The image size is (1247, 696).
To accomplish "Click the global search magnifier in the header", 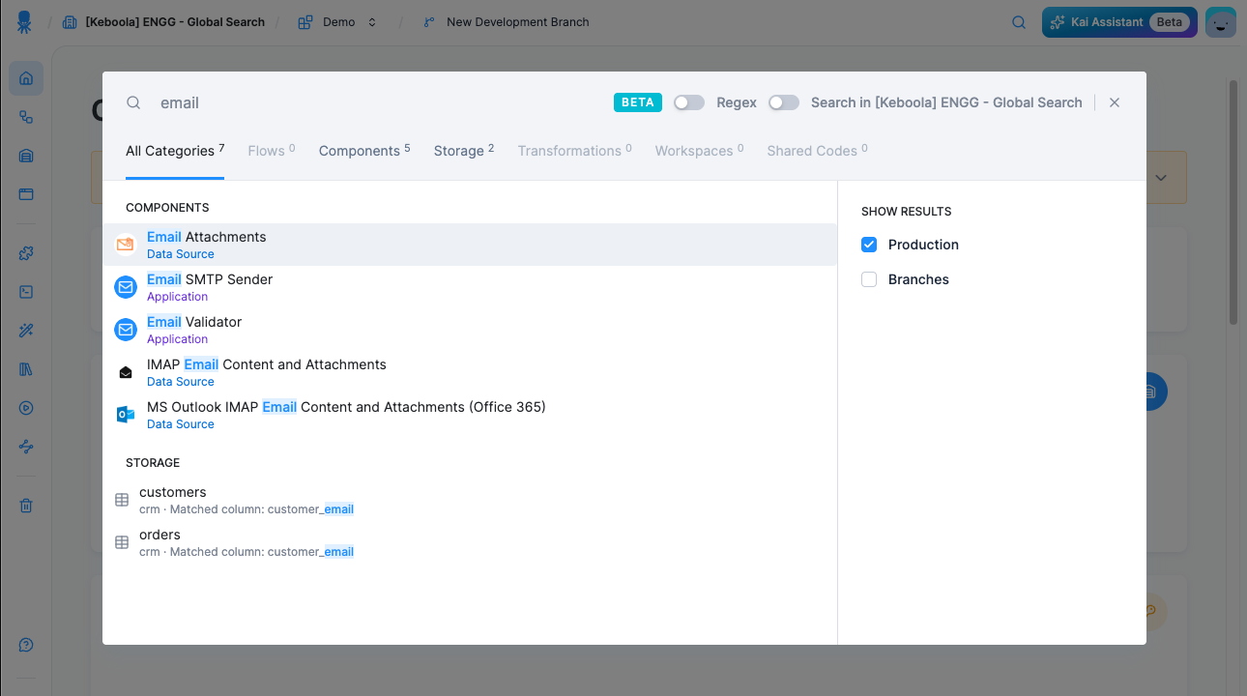I will click(x=1019, y=22).
